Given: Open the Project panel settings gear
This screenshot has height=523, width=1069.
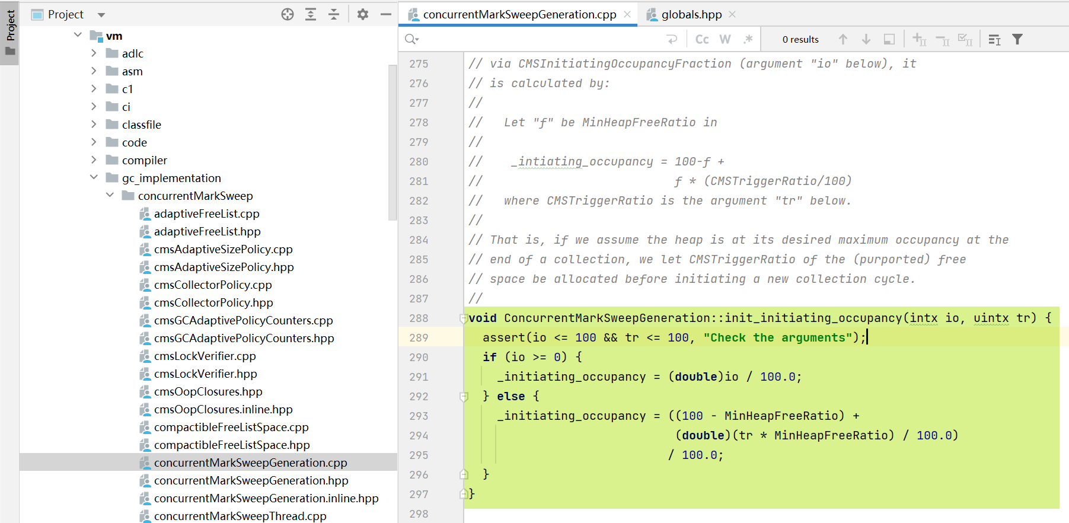Looking at the screenshot, I should [363, 15].
